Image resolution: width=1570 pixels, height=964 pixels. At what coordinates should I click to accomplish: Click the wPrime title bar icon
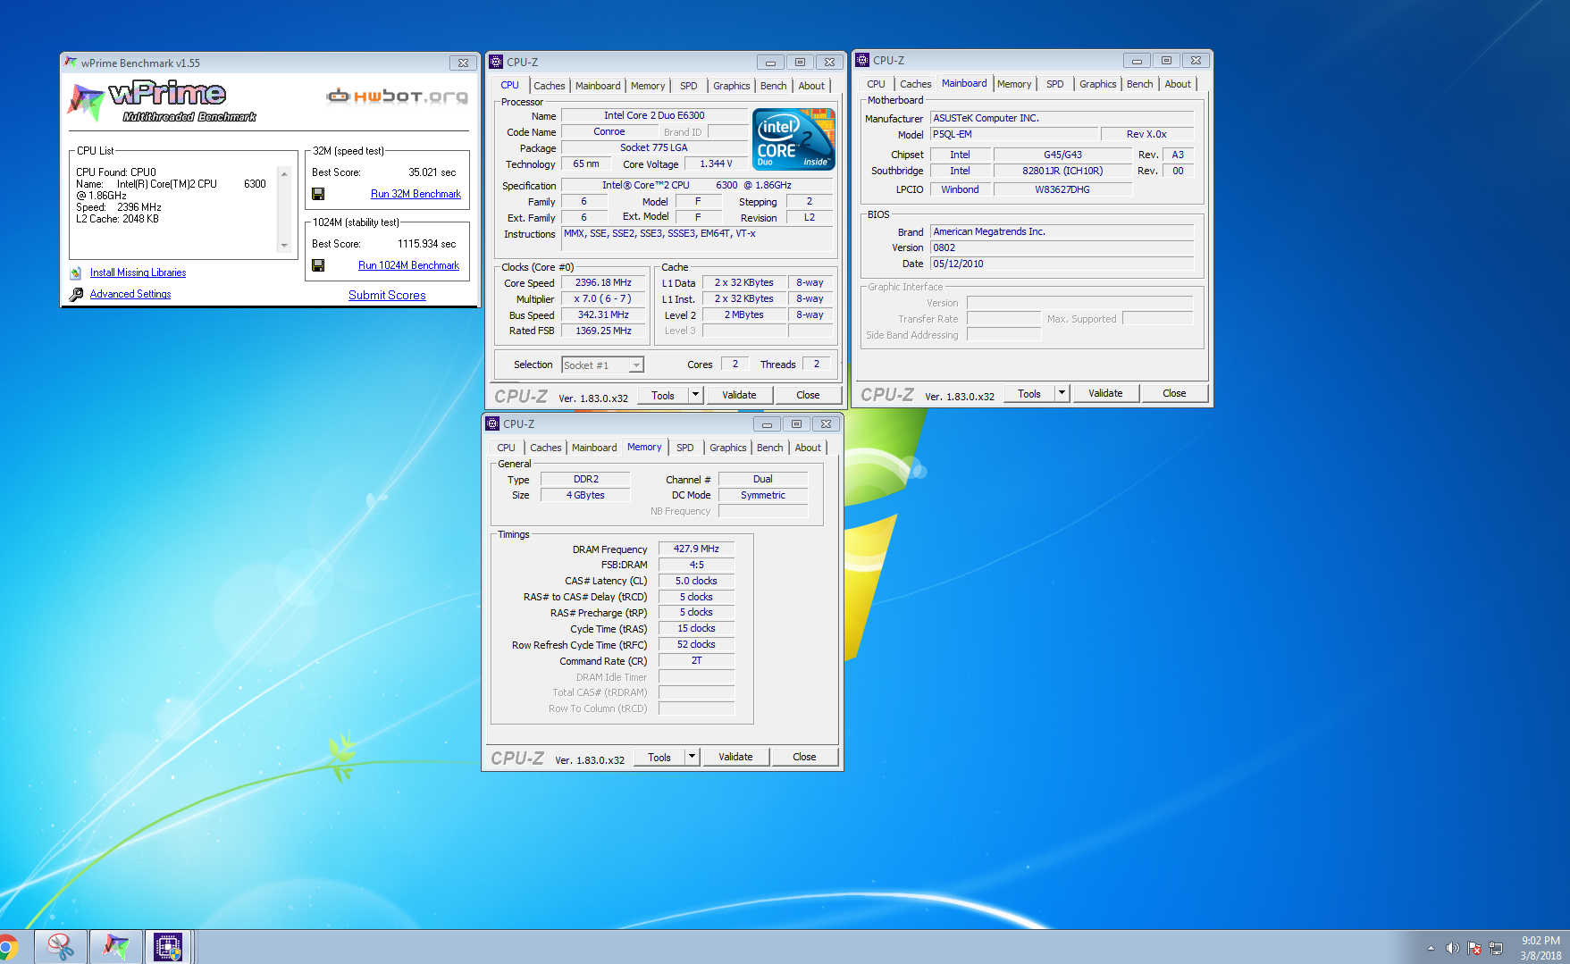71,63
